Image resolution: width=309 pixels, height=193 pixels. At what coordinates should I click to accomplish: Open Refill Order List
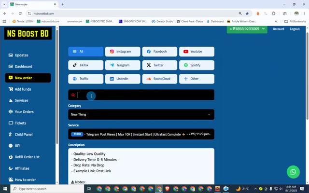click(24, 157)
